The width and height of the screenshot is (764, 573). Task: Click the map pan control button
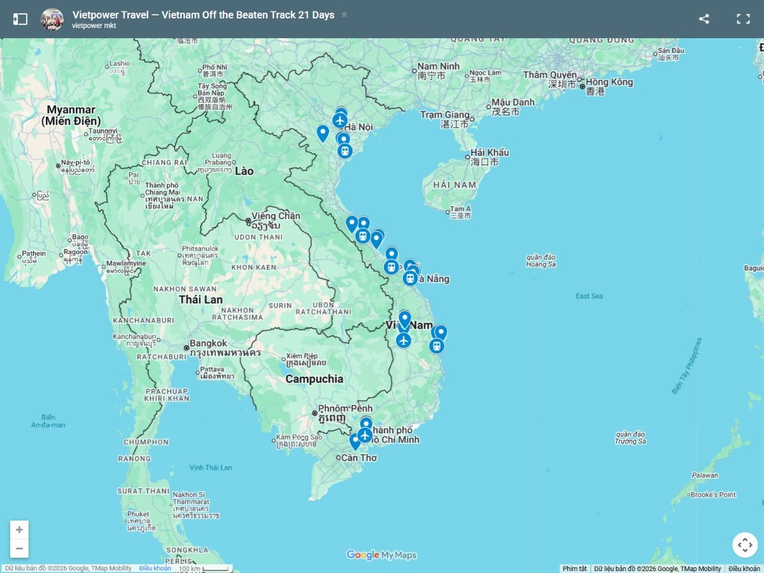744,545
